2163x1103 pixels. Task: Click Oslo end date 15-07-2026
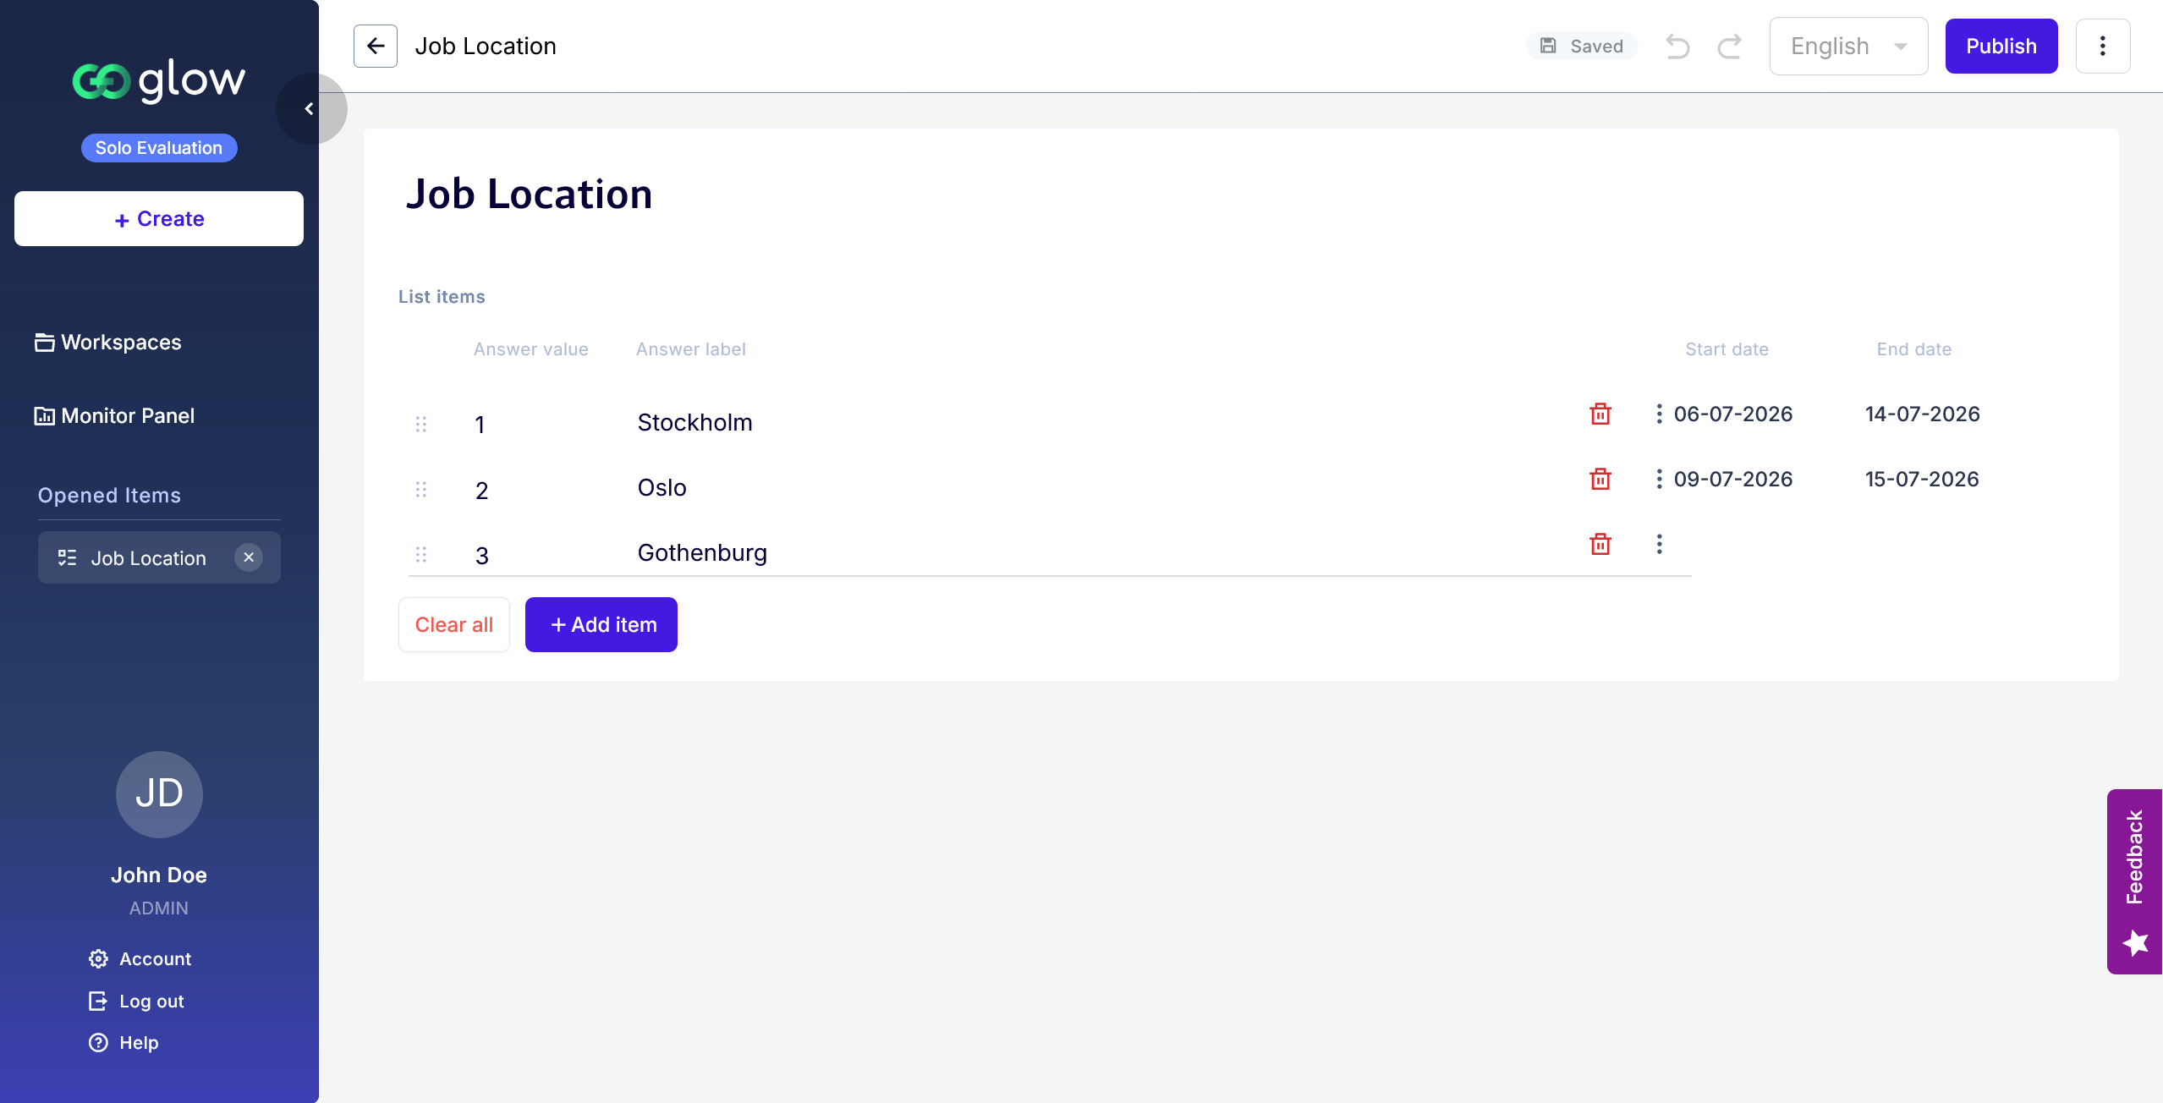pos(1922,480)
